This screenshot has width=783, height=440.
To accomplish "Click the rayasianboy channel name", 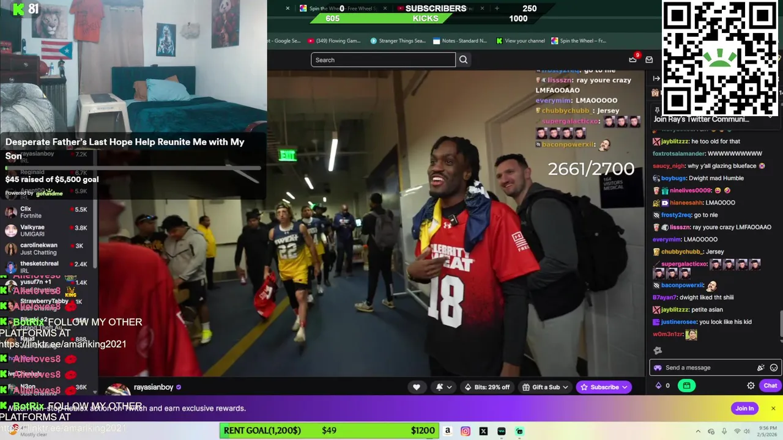I will coord(154,387).
